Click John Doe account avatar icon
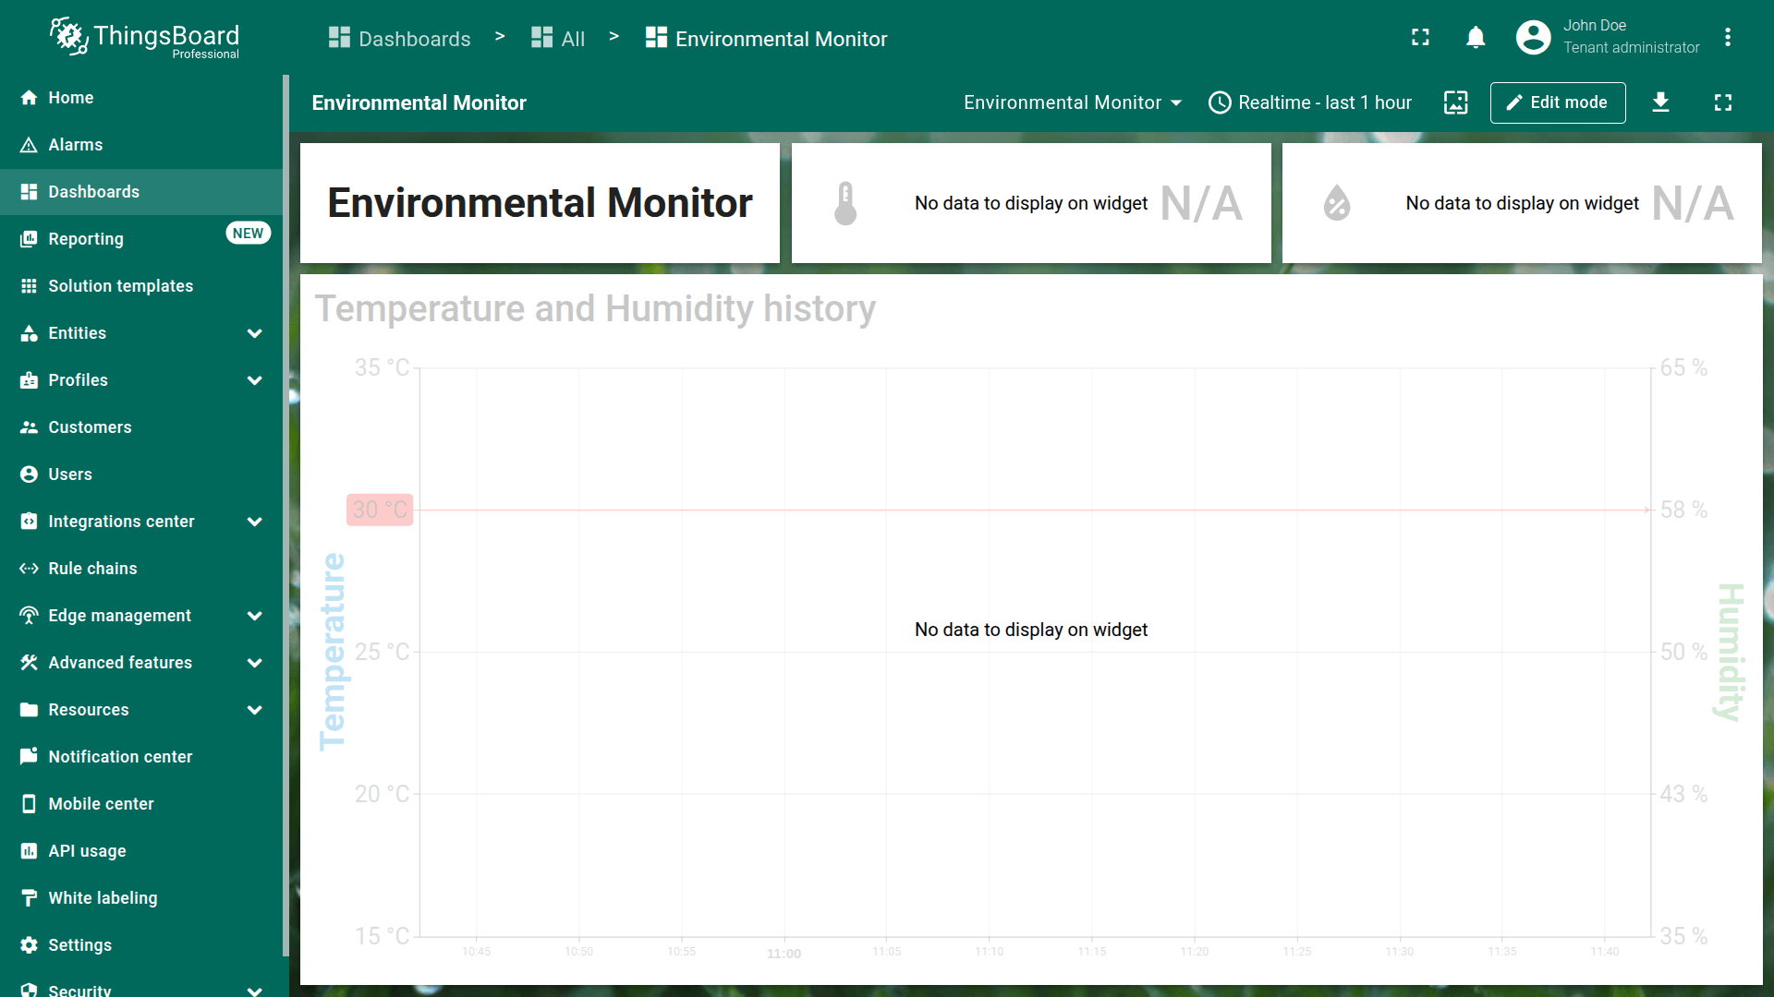The height and width of the screenshot is (997, 1774). coord(1533,38)
